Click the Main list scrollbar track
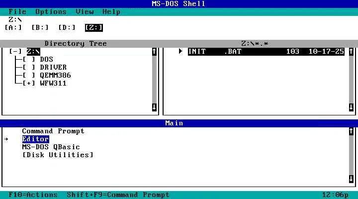The width and height of the screenshot is (358, 199). coord(351,155)
